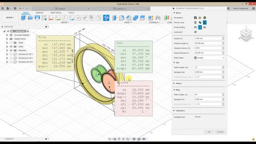Open the data panel grid icon
The height and width of the screenshot is (144, 256).
pos(2,8)
